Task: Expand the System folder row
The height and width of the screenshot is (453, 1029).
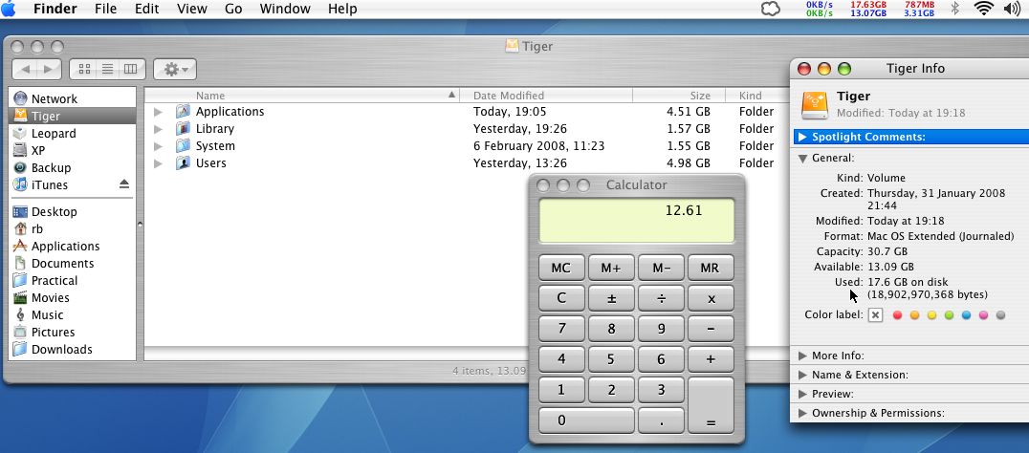Action: click(158, 145)
